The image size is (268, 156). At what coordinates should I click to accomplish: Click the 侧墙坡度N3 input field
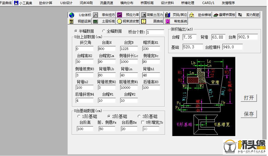point(85,75)
